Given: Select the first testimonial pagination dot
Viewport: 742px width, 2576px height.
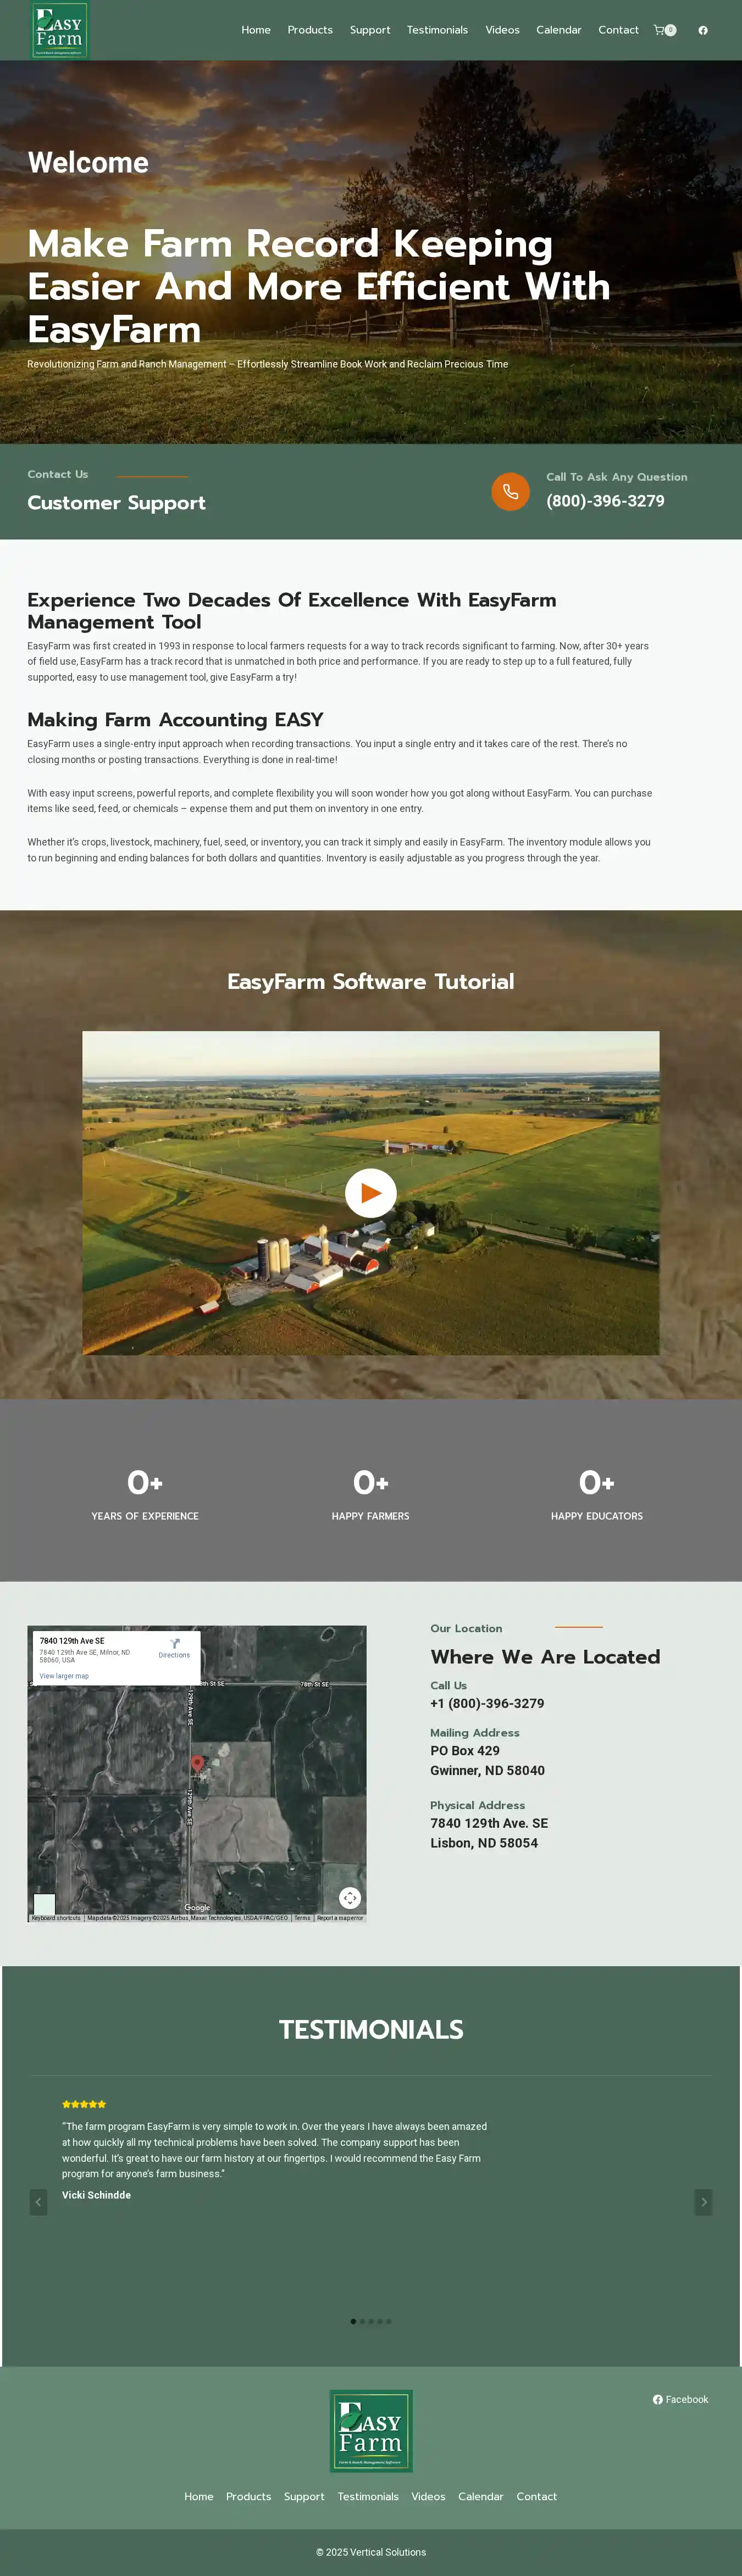Looking at the screenshot, I should [353, 2321].
